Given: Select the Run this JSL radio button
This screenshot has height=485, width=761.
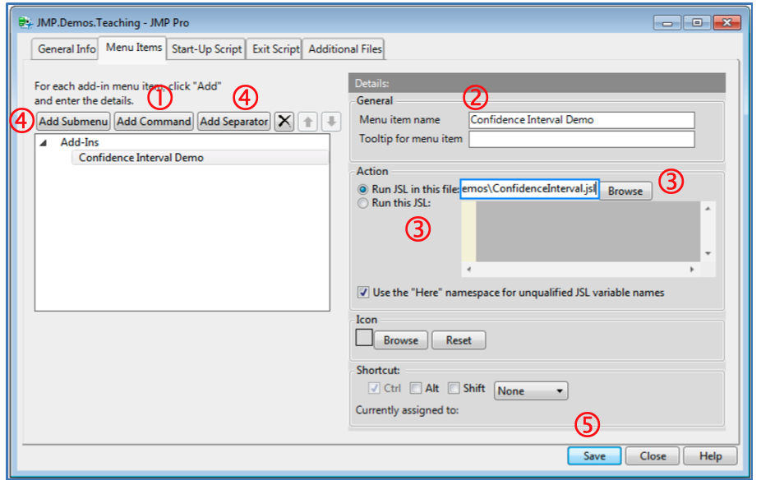Looking at the screenshot, I should click(363, 203).
